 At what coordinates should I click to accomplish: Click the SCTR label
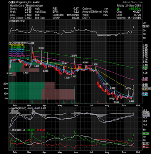tap(86, 18)
